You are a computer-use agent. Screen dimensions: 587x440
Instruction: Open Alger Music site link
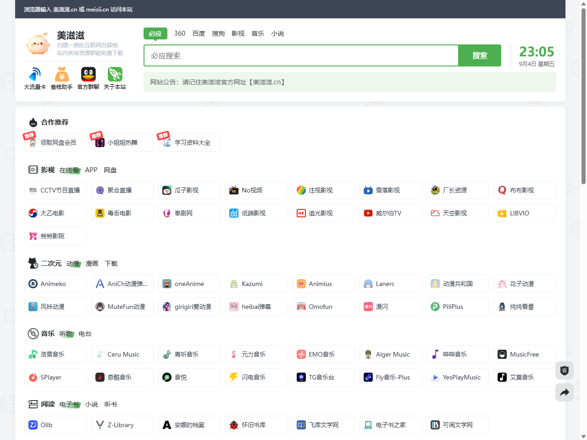click(391, 354)
